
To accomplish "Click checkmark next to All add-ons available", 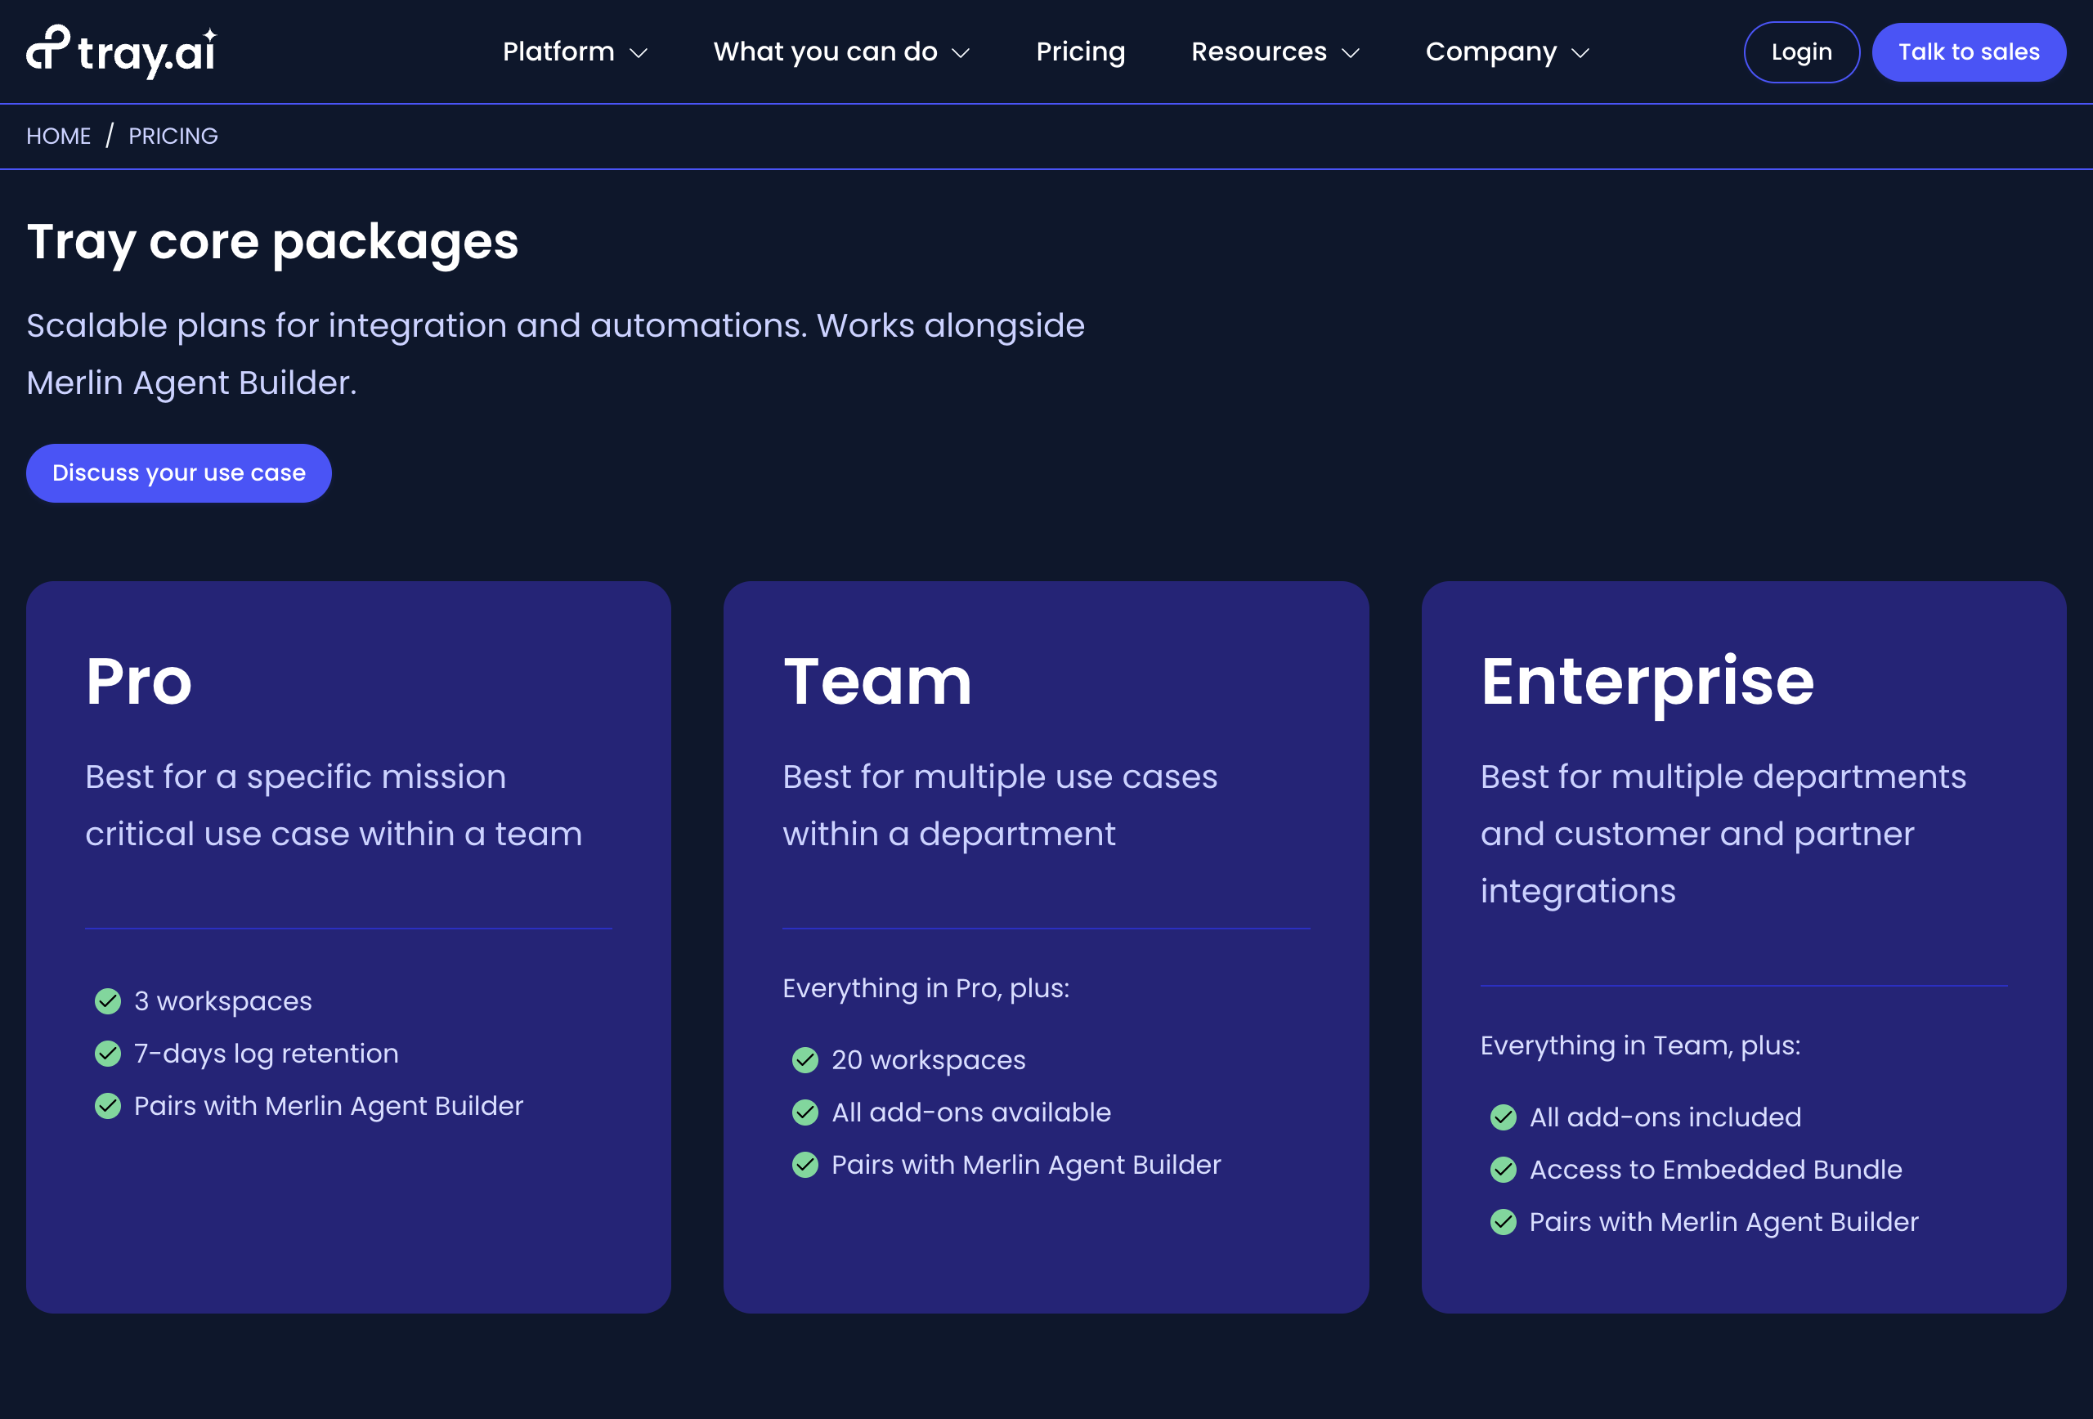I will click(x=805, y=1112).
